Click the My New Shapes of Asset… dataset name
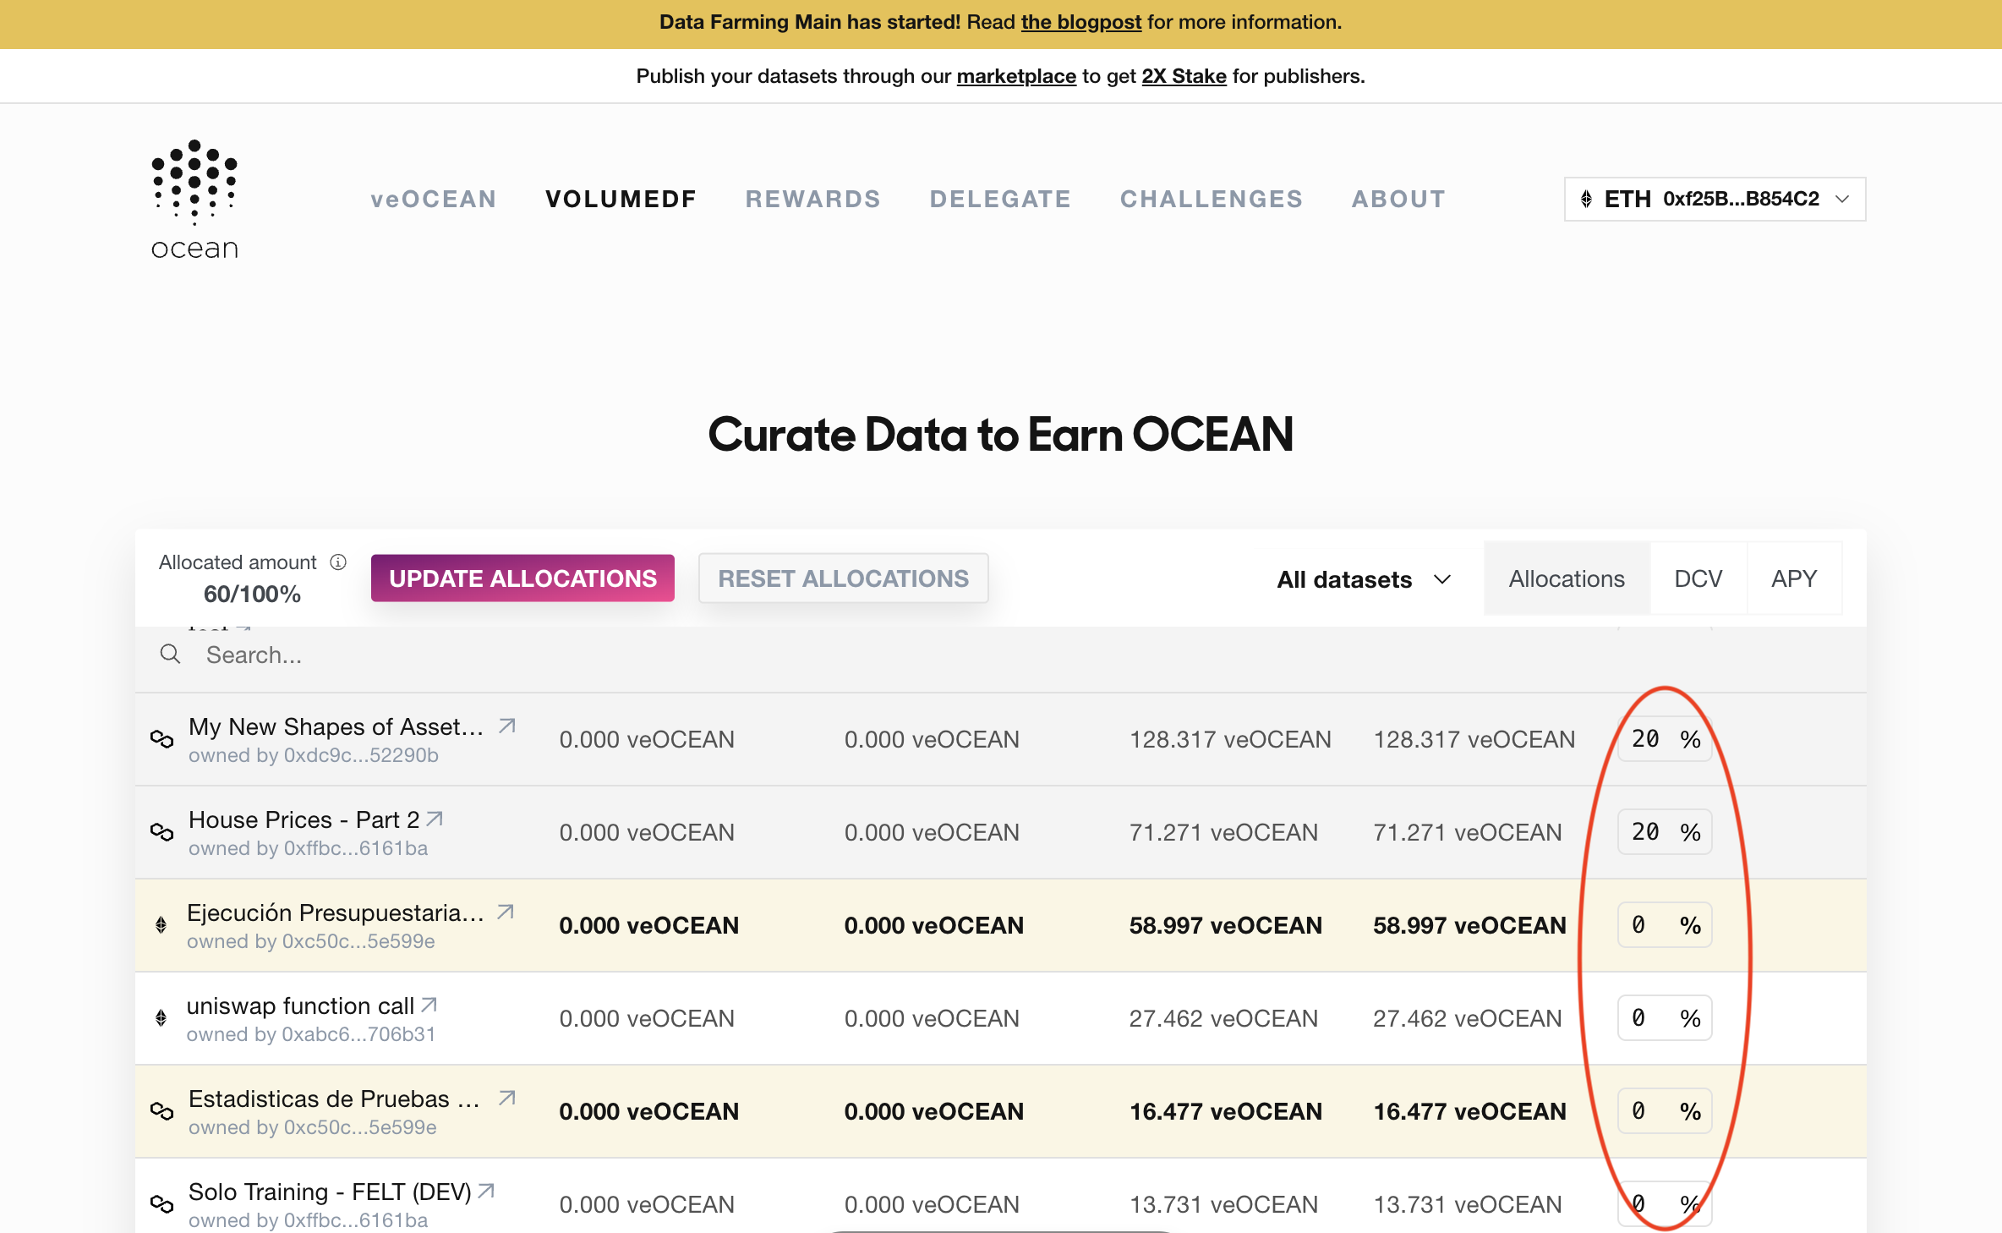2002x1233 pixels. (x=336, y=726)
